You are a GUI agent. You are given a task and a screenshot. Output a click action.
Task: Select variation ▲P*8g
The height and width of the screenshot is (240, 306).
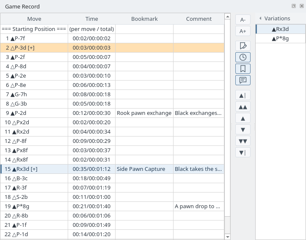click(x=281, y=39)
